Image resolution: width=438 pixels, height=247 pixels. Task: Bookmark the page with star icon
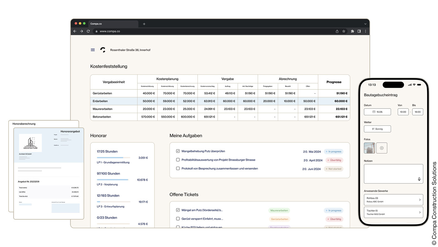(x=344, y=31)
